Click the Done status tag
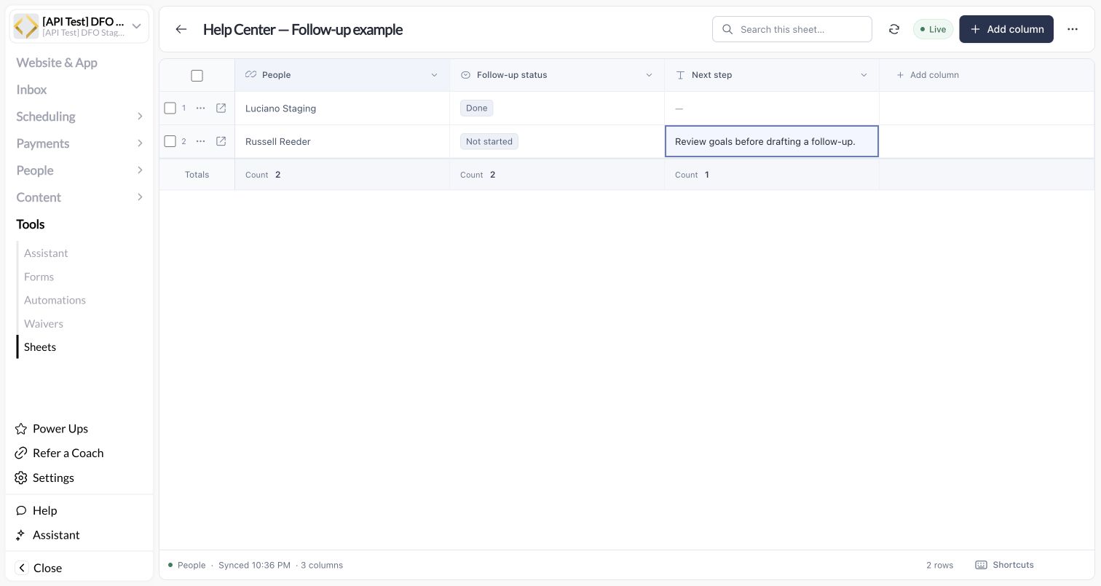 pyautogui.click(x=477, y=108)
